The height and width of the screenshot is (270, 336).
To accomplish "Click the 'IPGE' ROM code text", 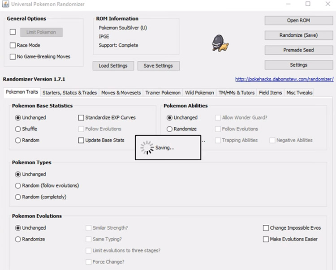I will pos(104,37).
